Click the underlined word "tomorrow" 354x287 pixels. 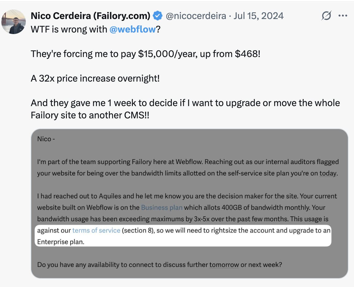pyautogui.click(x=224, y=264)
